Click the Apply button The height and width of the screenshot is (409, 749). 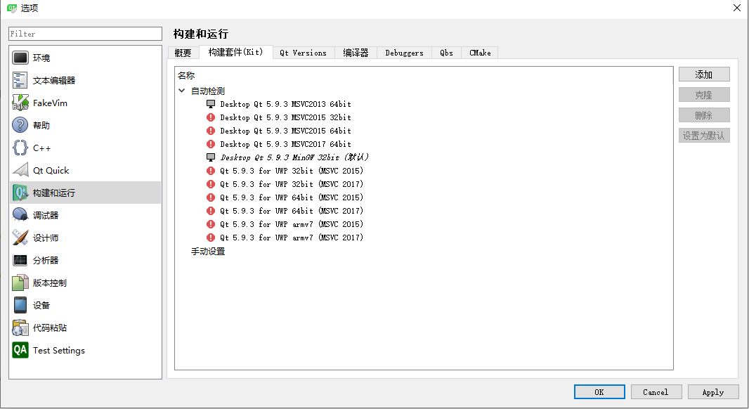click(713, 392)
